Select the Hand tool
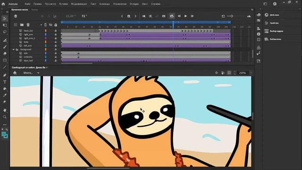 coord(5,110)
